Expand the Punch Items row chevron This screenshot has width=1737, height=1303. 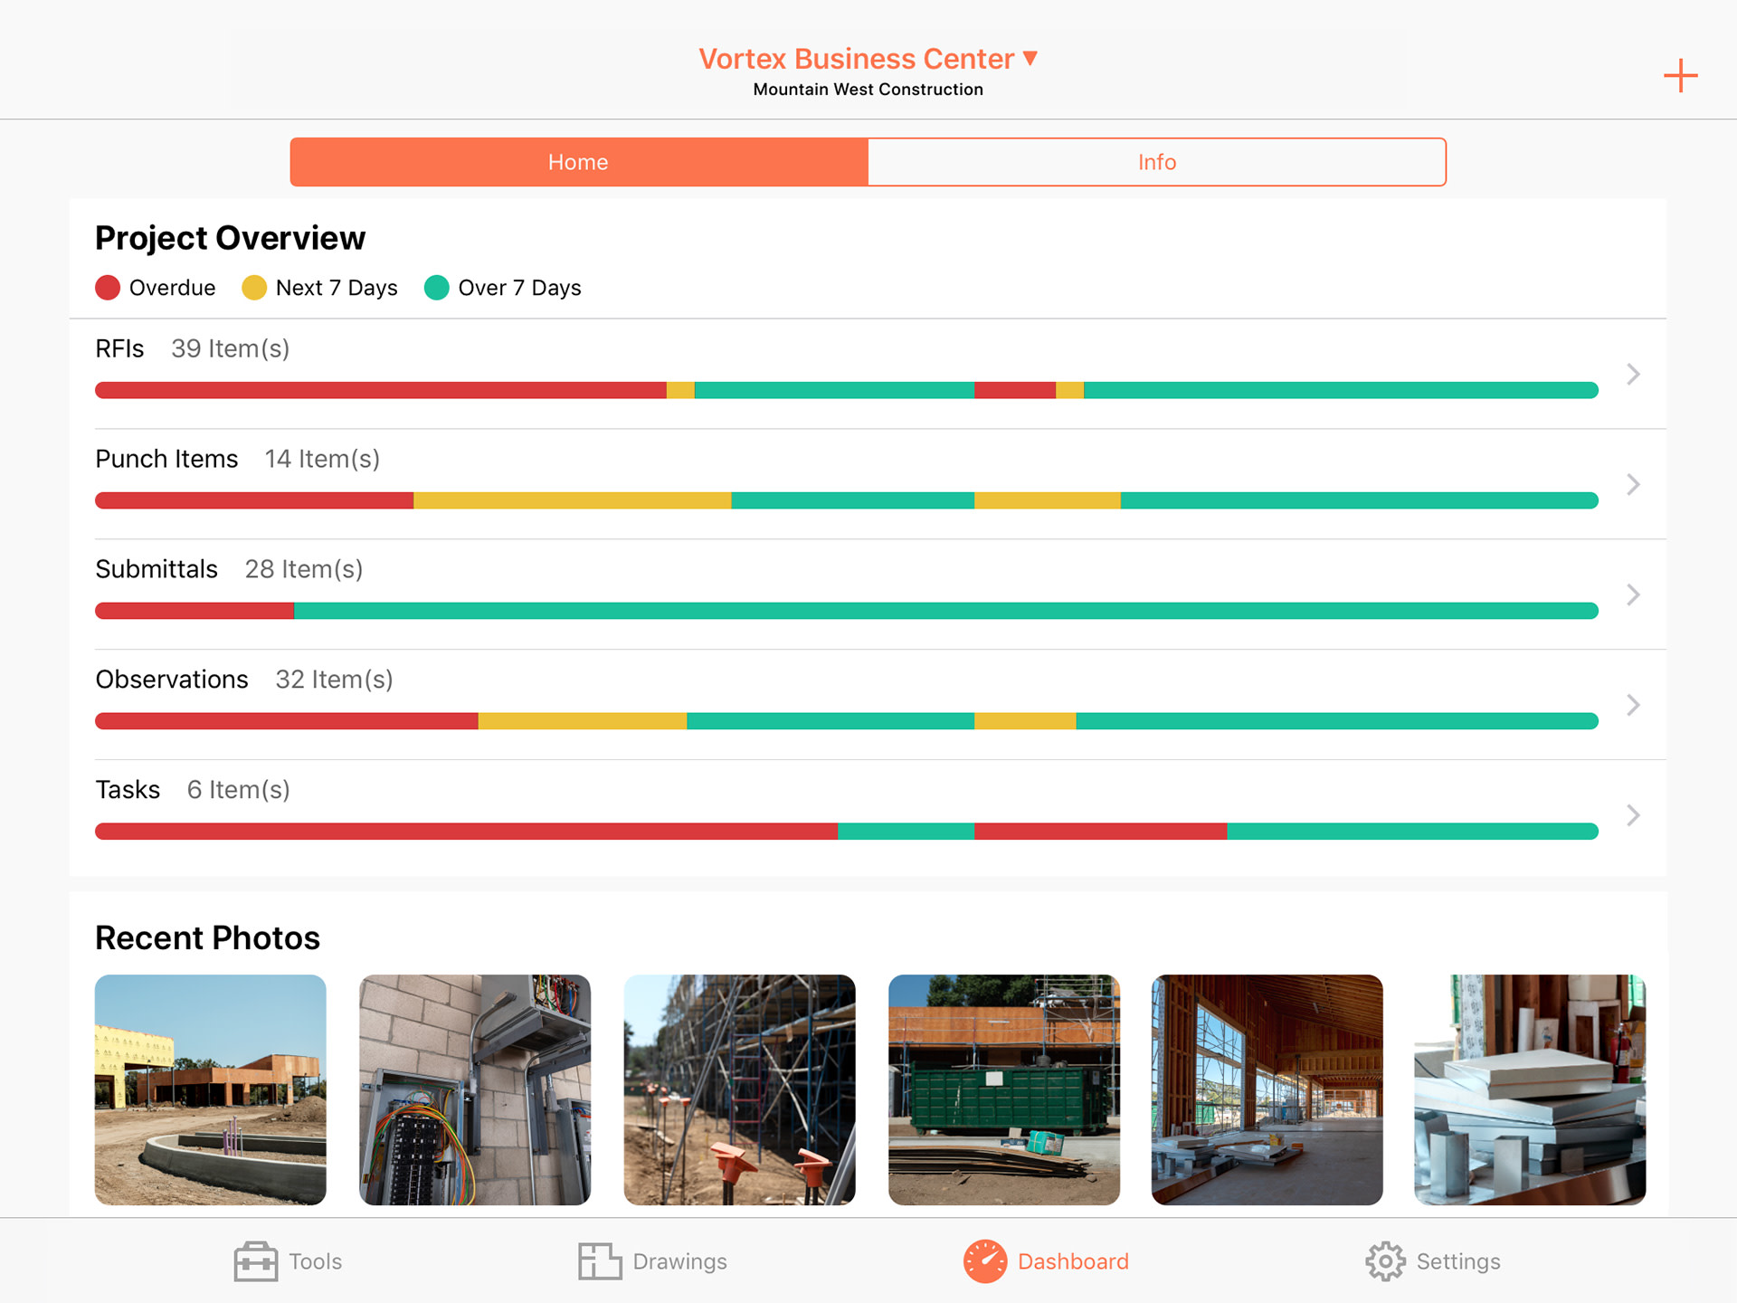click(x=1633, y=484)
